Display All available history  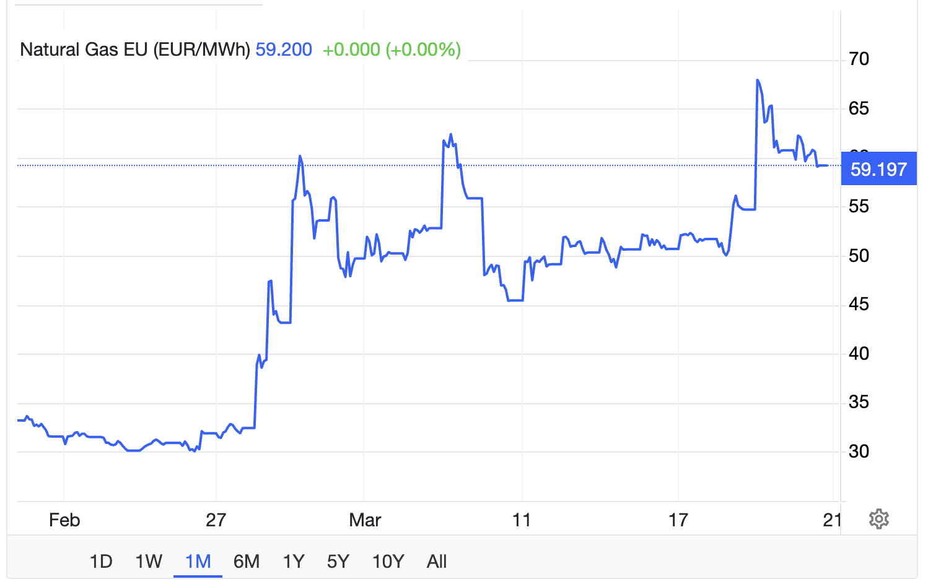[x=436, y=562]
